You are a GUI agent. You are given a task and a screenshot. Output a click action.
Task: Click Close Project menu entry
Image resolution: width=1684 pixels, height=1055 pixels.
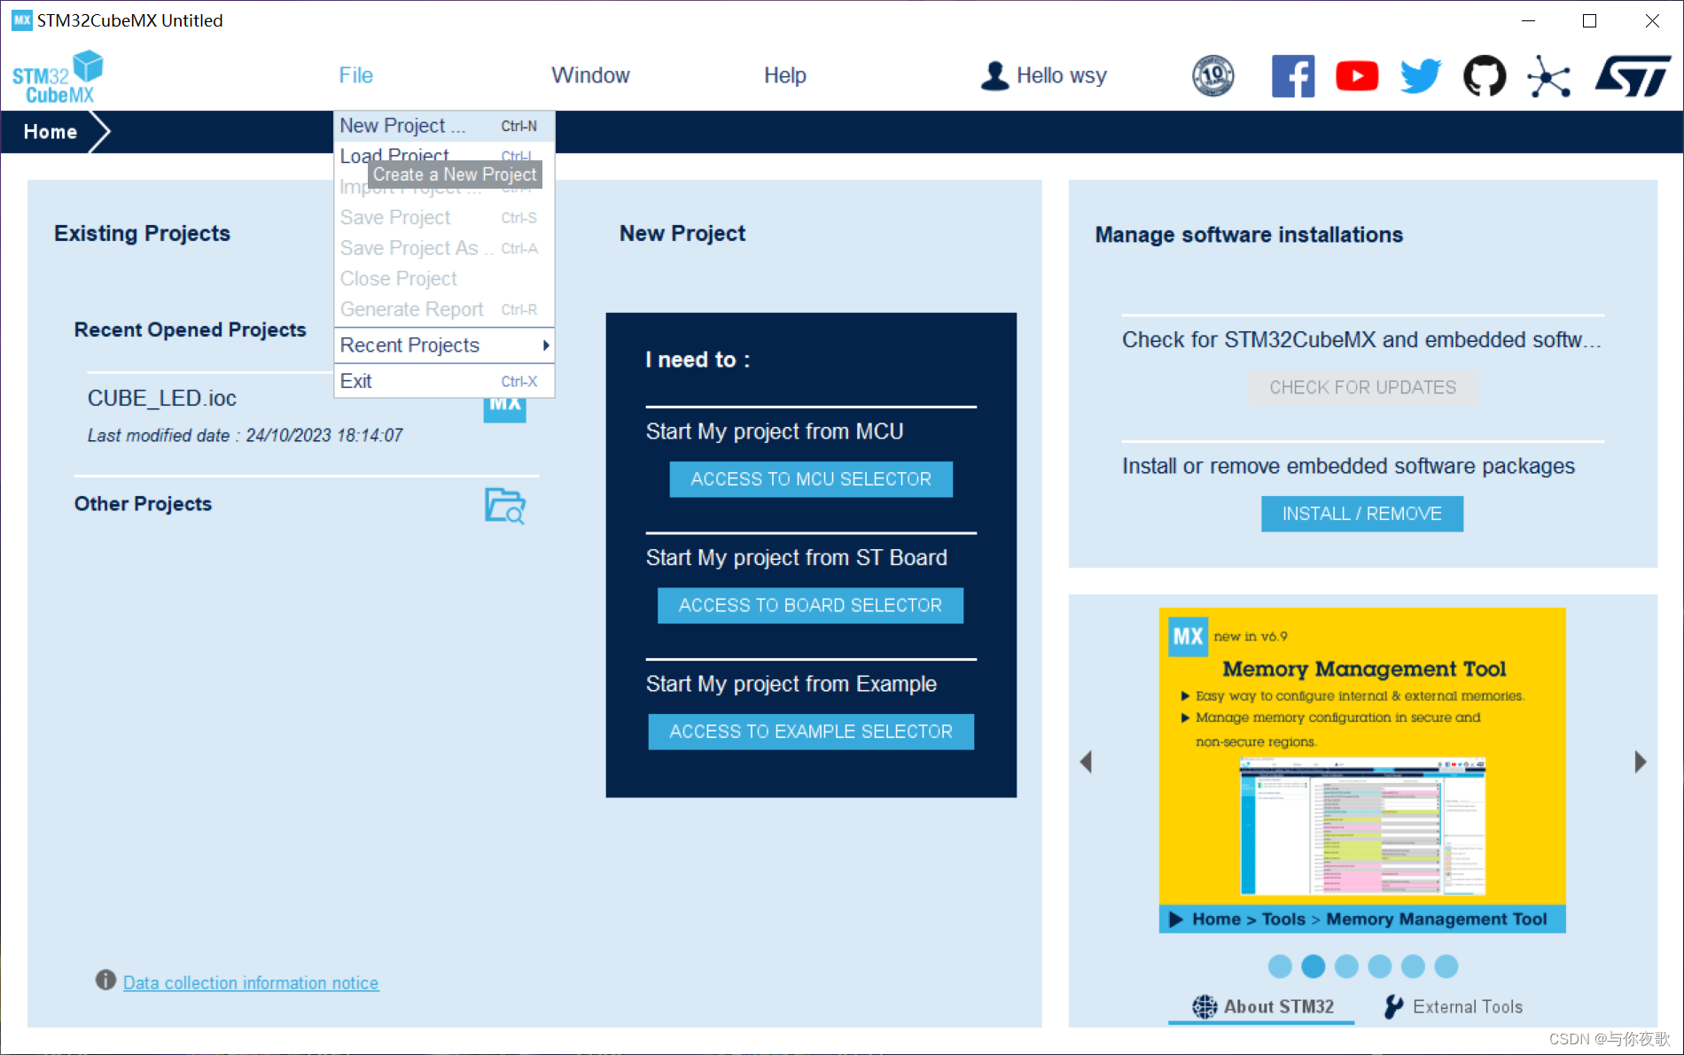pos(444,279)
